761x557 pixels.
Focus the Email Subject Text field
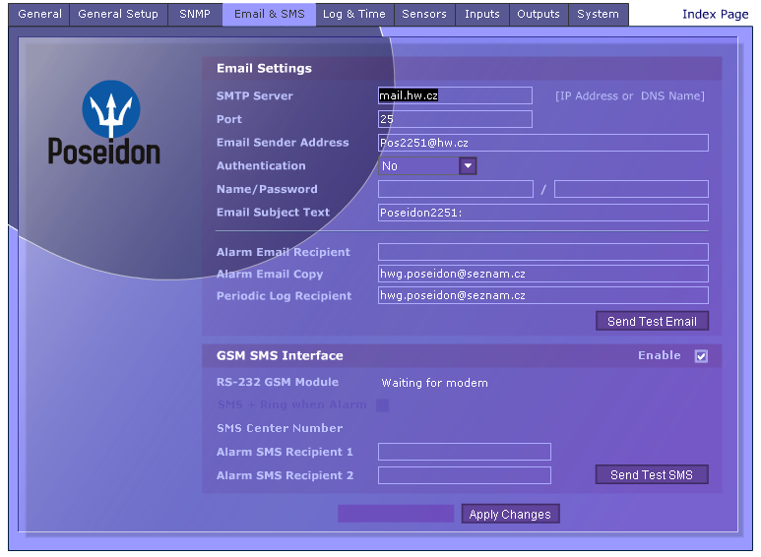point(543,213)
